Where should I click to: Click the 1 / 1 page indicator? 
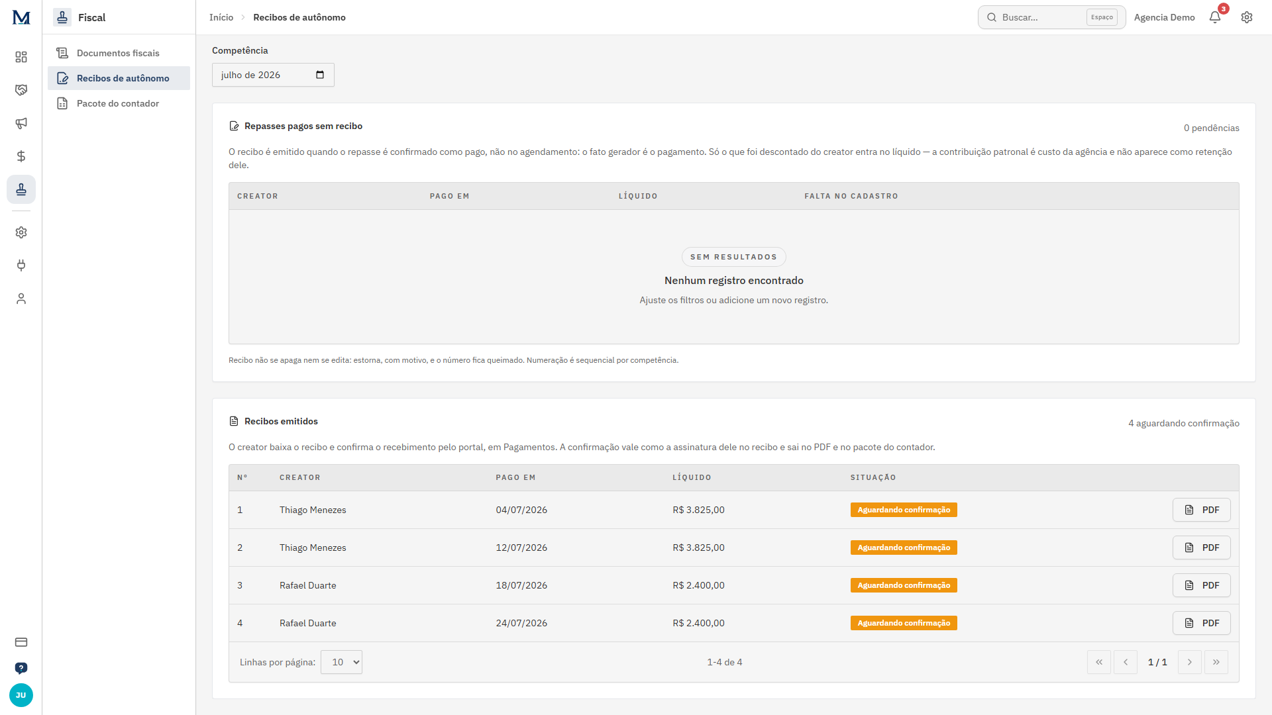click(1157, 662)
